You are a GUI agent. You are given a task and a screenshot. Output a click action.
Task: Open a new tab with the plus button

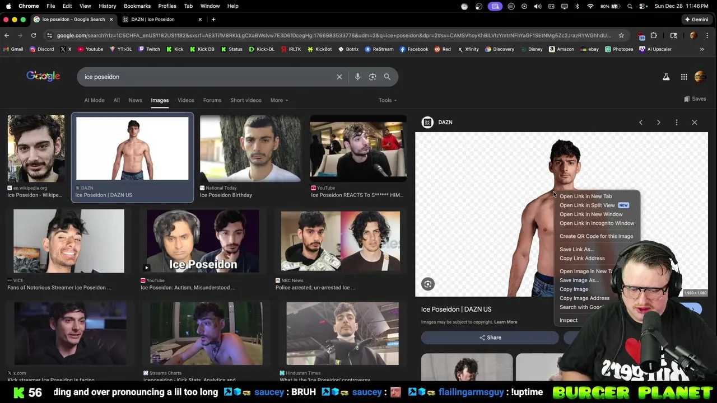[x=213, y=19]
